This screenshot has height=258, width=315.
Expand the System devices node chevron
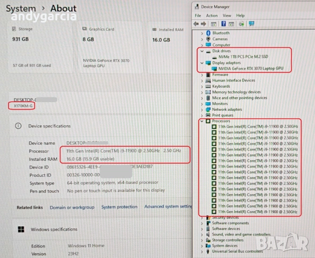(x=202, y=246)
